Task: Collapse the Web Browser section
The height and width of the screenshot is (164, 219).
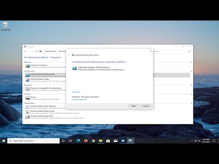Action: pos(191,71)
